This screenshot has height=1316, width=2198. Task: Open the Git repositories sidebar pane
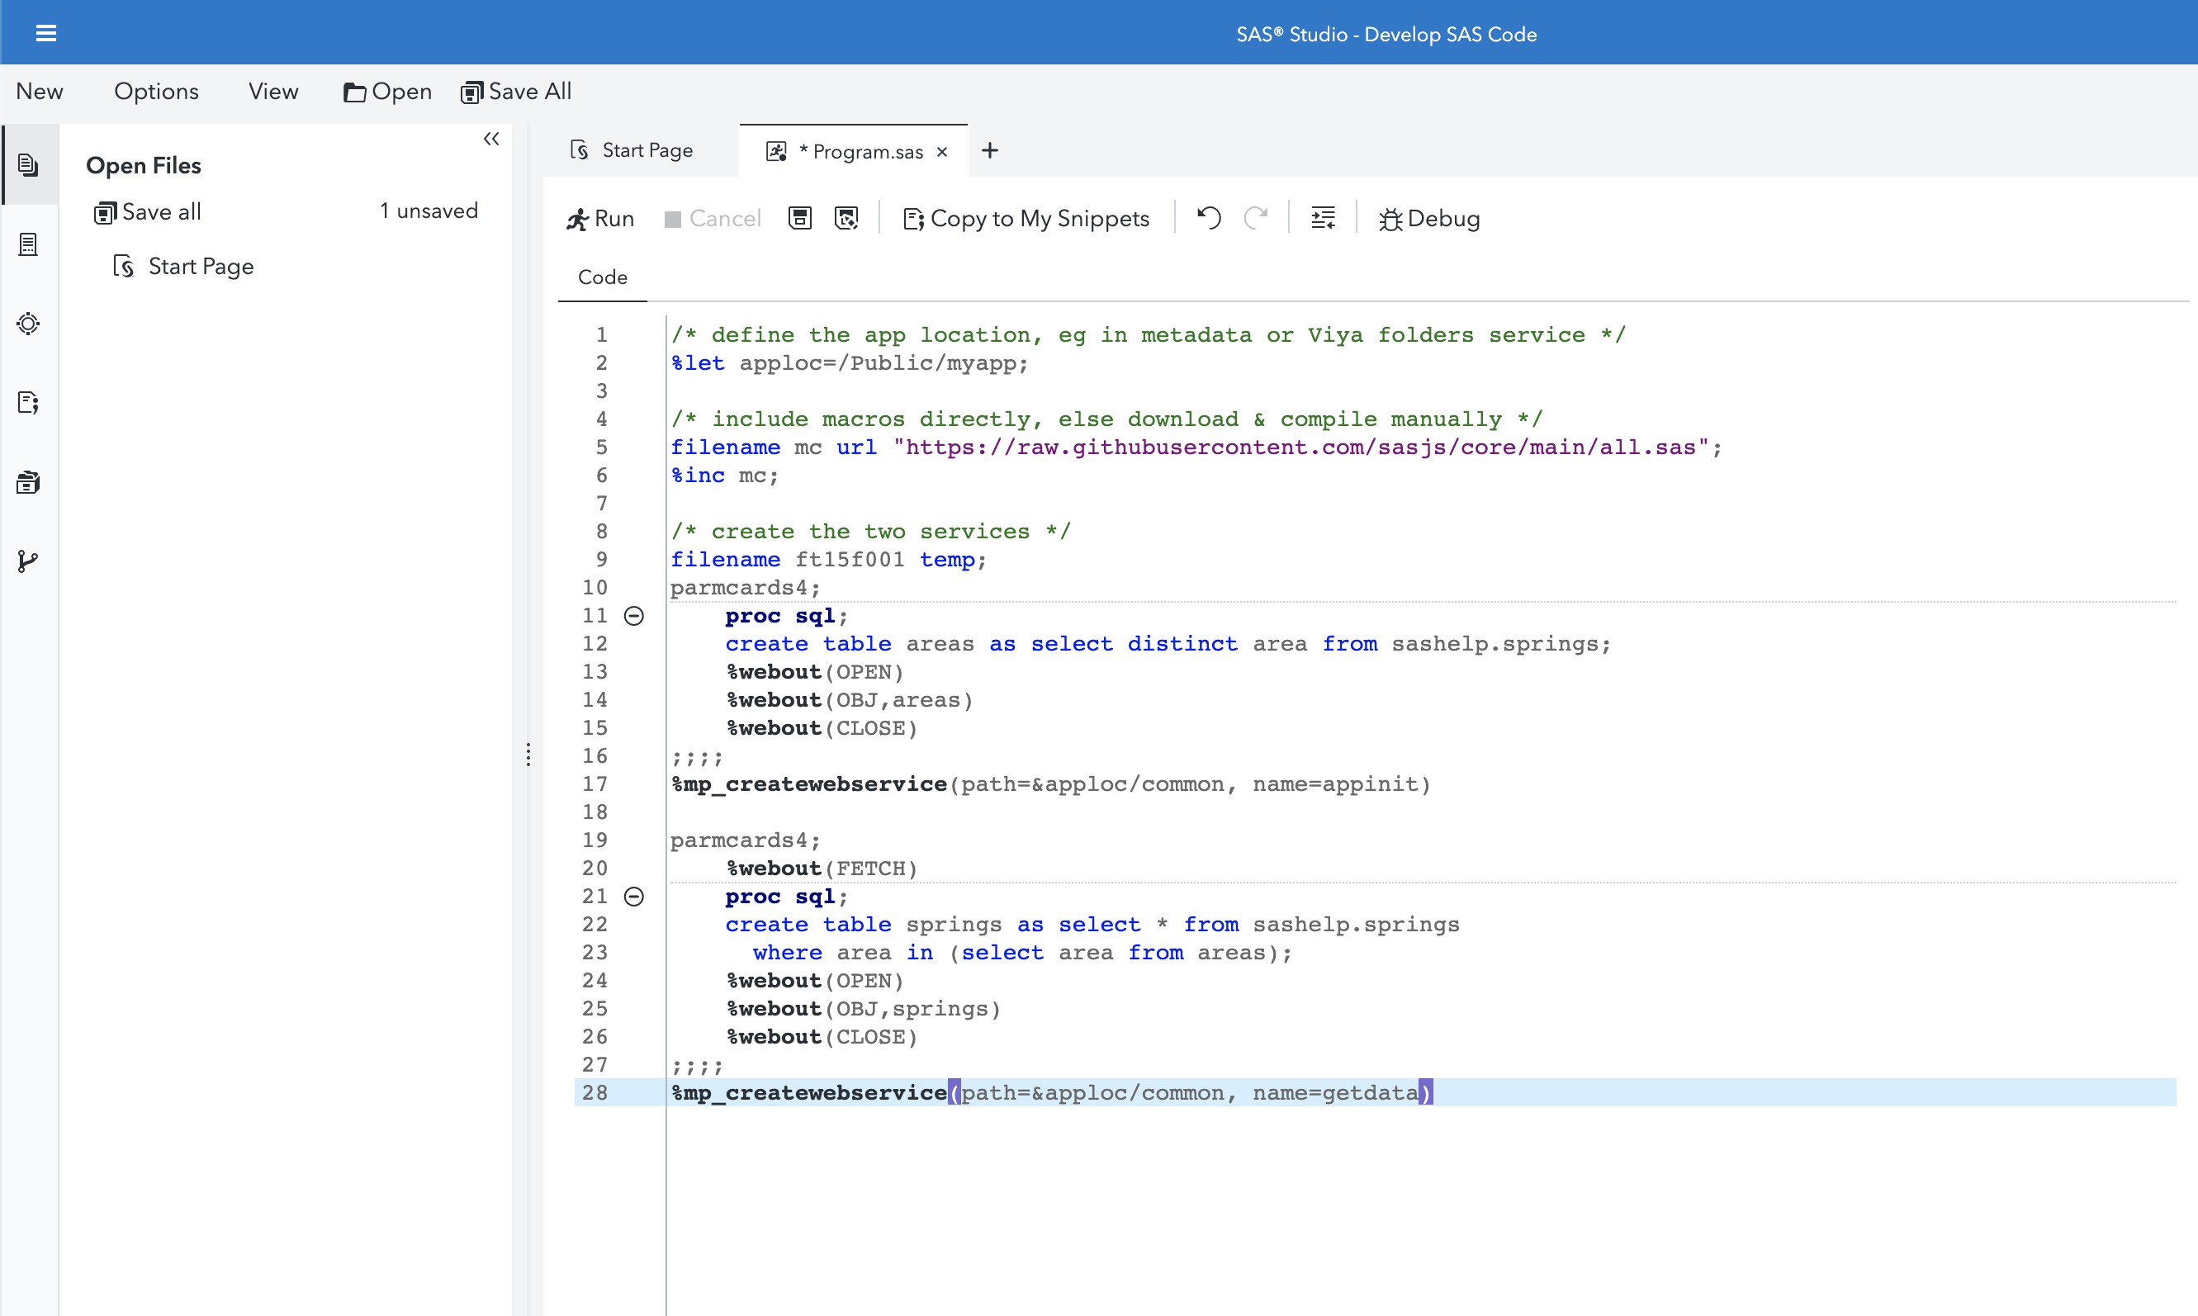tap(28, 561)
